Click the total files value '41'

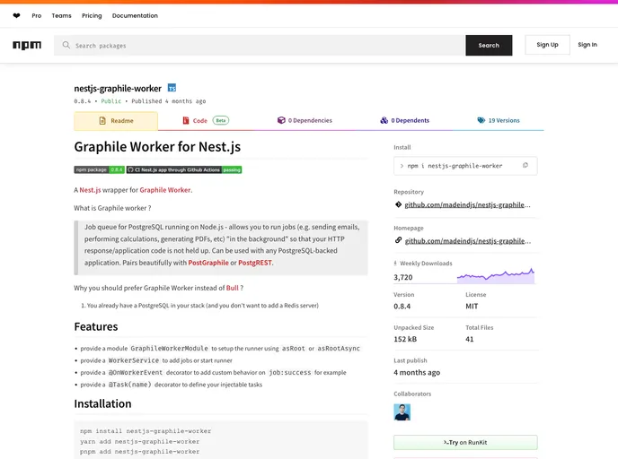(x=470, y=339)
